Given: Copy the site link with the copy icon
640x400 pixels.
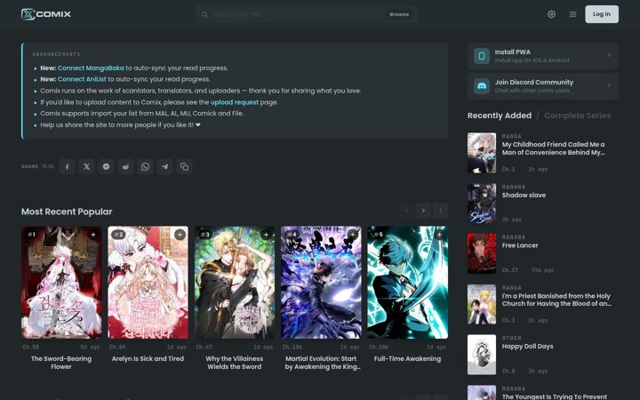Looking at the screenshot, I should pos(185,166).
